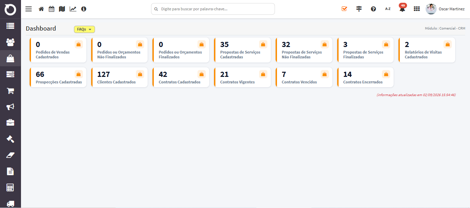Open the calendar icon in the toolbar
Viewport: 470px width, 208px height.
(x=52, y=9)
